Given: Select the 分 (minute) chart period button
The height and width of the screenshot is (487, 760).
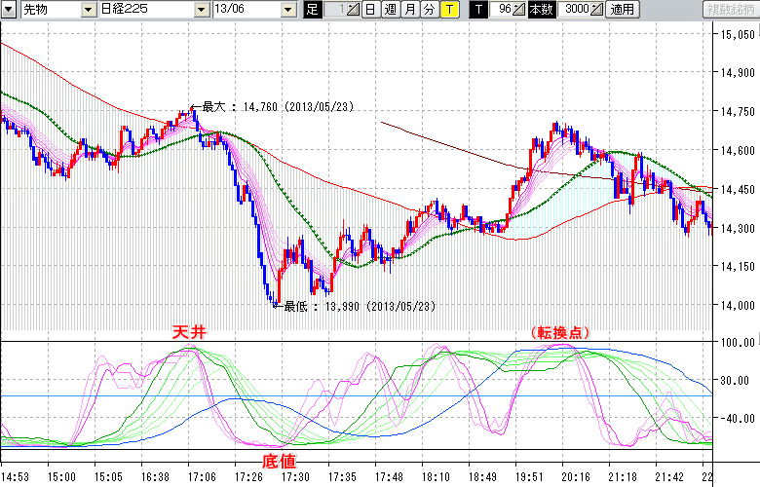Looking at the screenshot, I should tap(429, 10).
